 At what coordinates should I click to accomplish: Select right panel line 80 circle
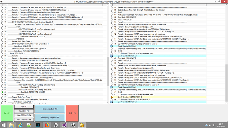click(112, 58)
